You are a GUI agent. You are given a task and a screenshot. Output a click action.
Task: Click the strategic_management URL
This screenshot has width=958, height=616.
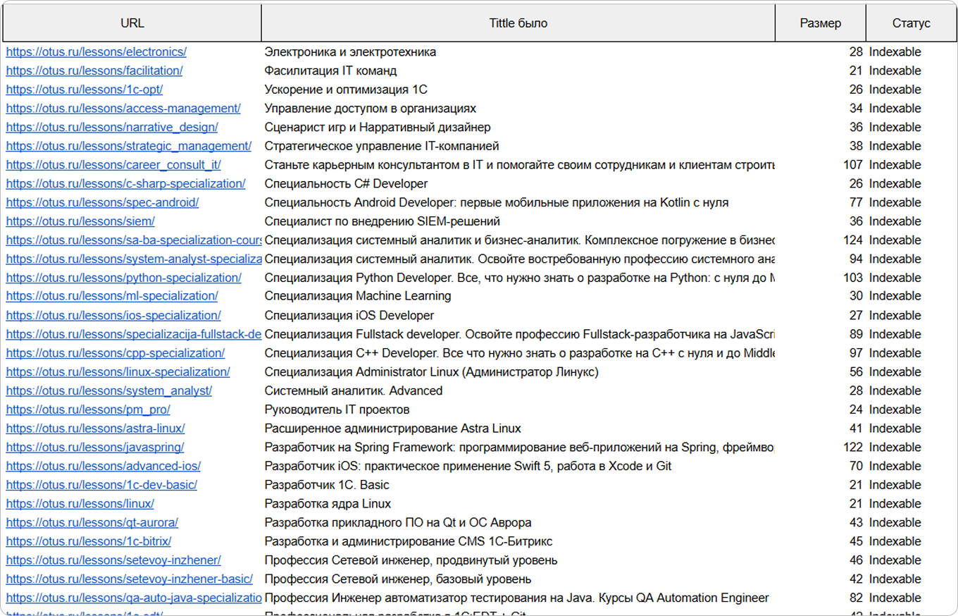click(x=129, y=146)
